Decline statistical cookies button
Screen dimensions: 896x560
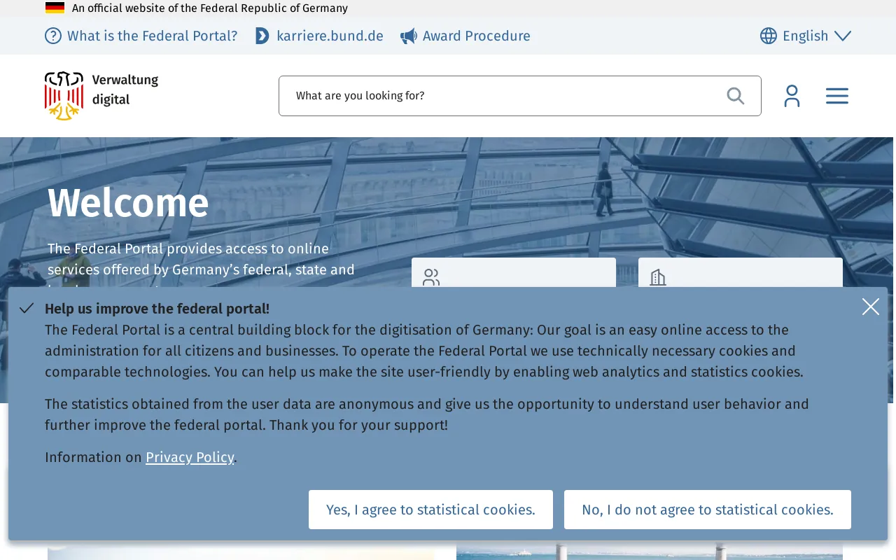coord(708,510)
